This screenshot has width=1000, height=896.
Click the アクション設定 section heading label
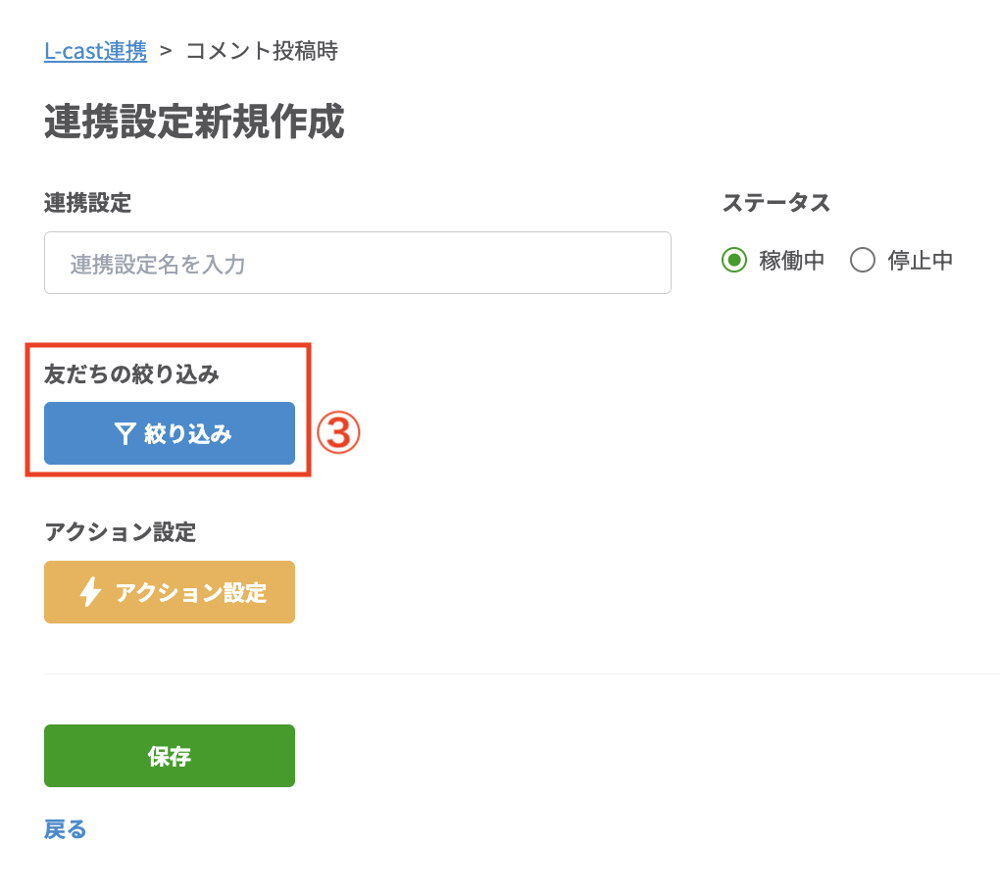pos(120,532)
